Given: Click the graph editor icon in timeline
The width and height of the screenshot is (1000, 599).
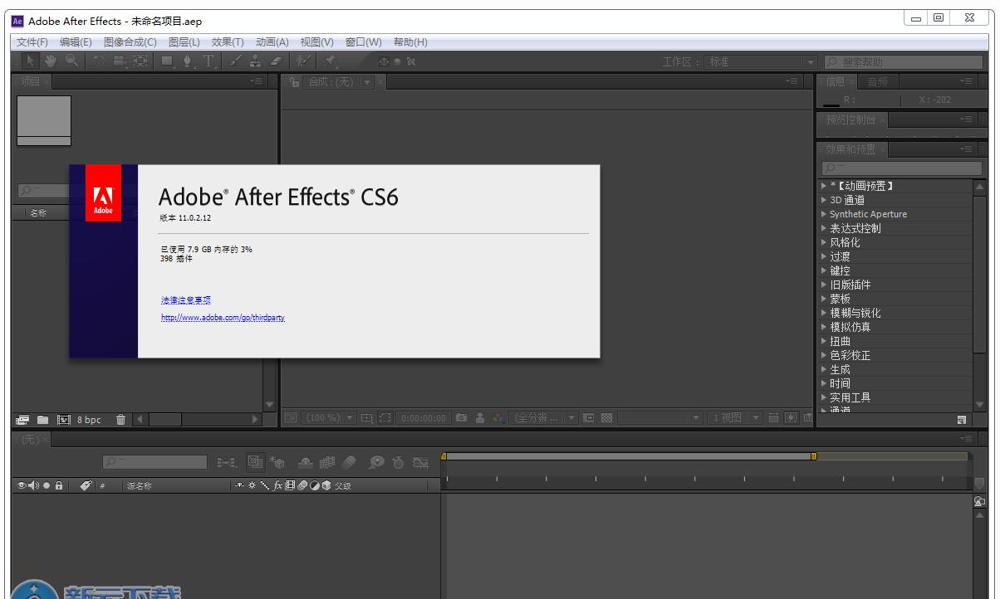Looking at the screenshot, I should pyautogui.click(x=421, y=462).
